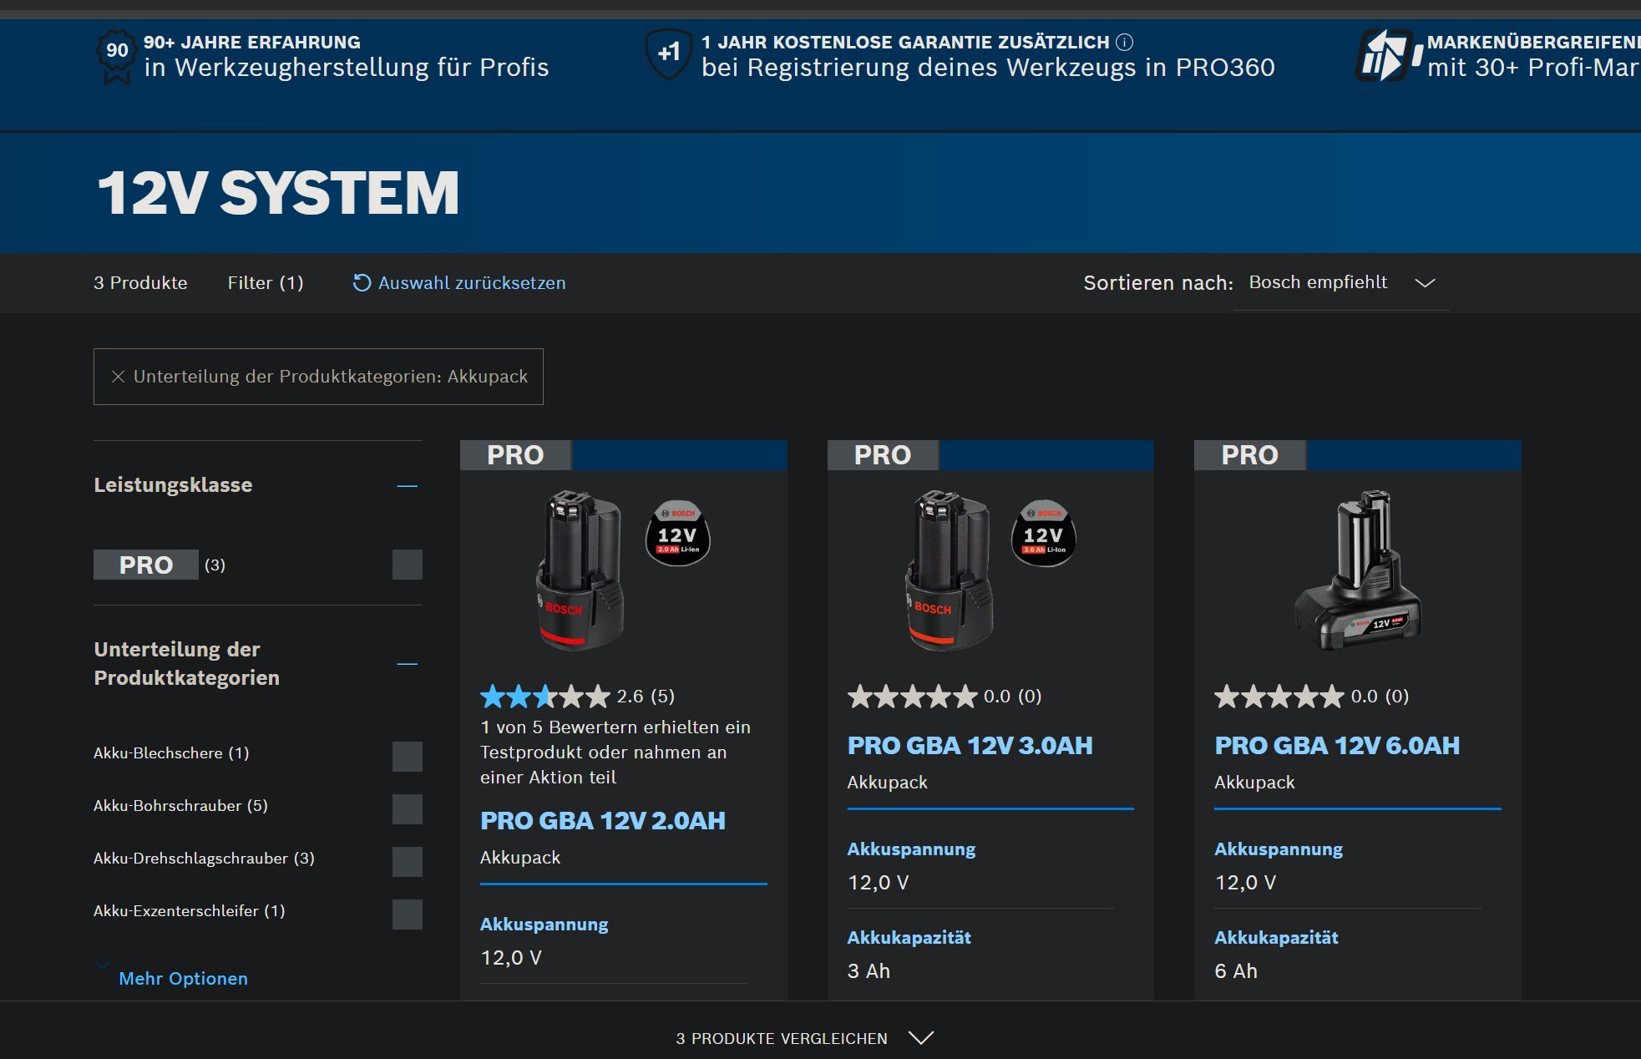Click the '1 Jahr kostenlose Garantie zusätzlich' text
Viewport: 1641px width, 1059px height.
coord(905,42)
